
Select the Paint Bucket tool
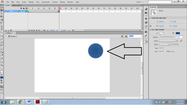tap(2, 52)
